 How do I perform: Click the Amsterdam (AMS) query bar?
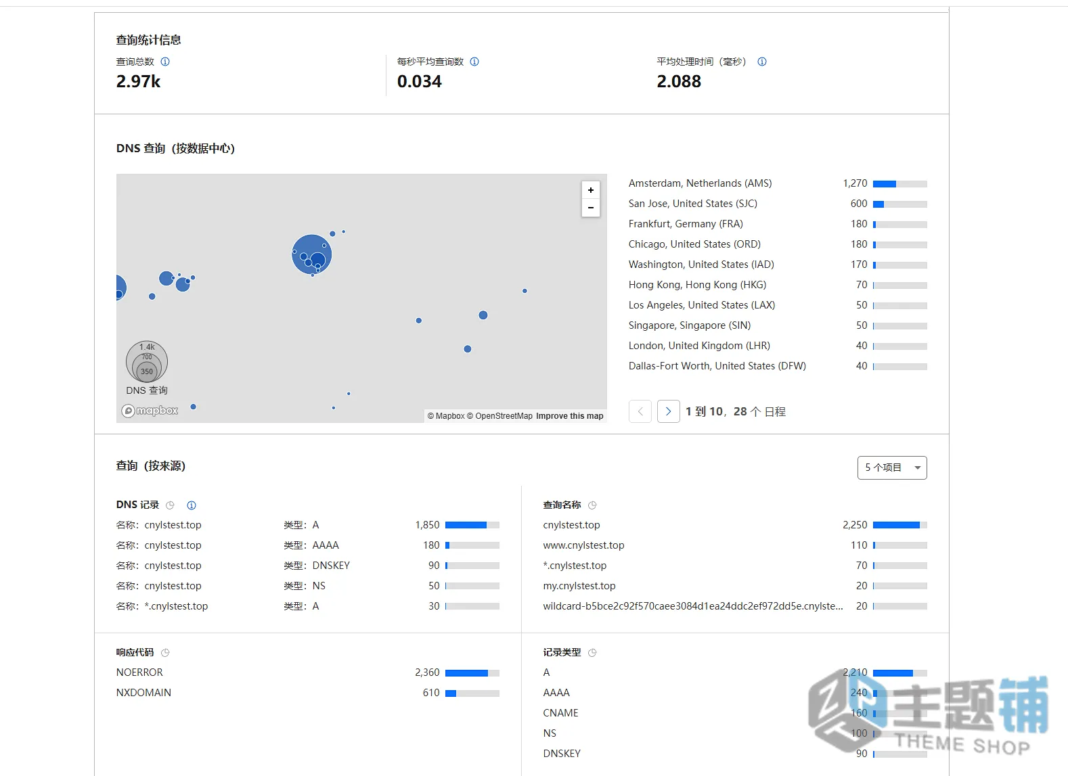point(900,184)
